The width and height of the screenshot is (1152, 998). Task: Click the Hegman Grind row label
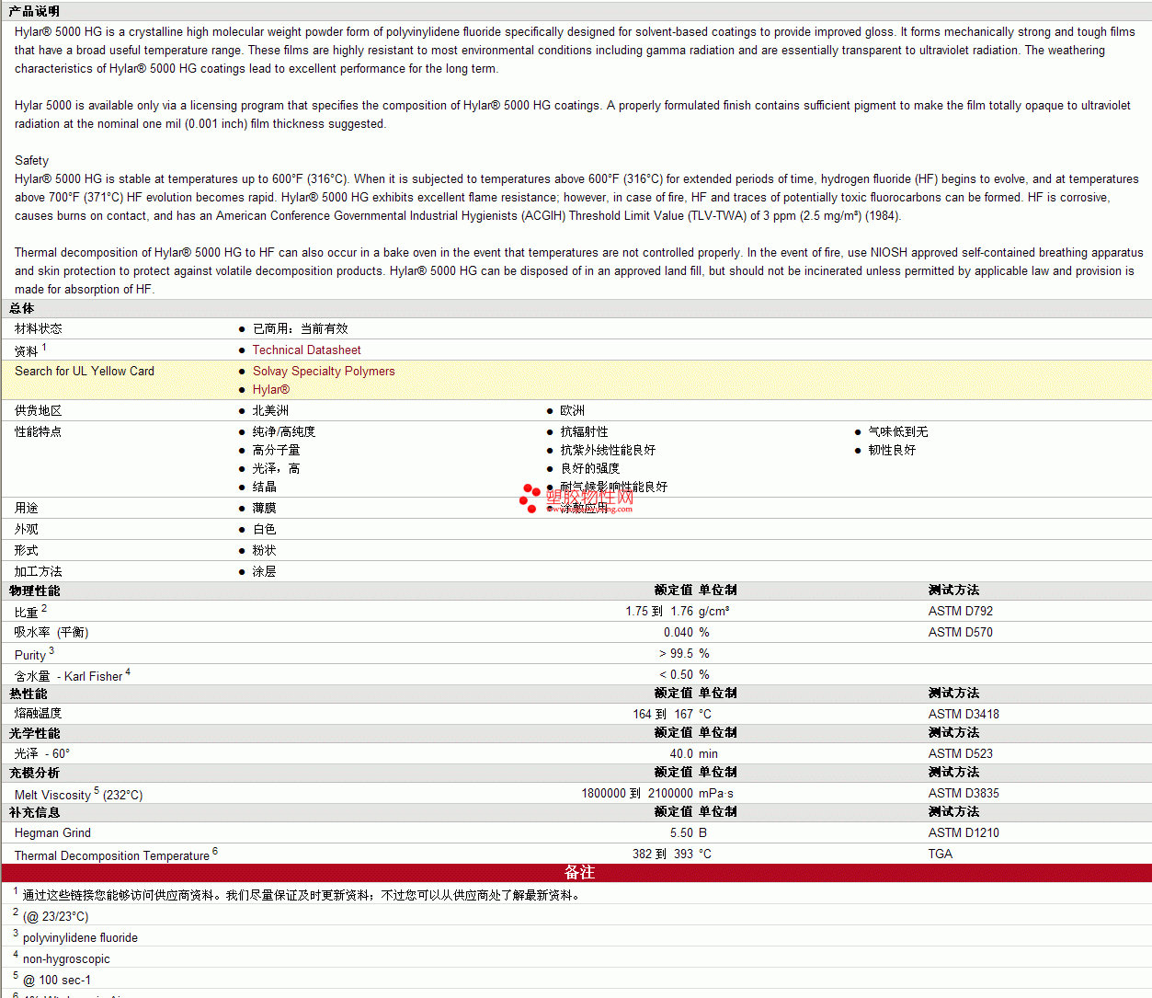(x=52, y=832)
